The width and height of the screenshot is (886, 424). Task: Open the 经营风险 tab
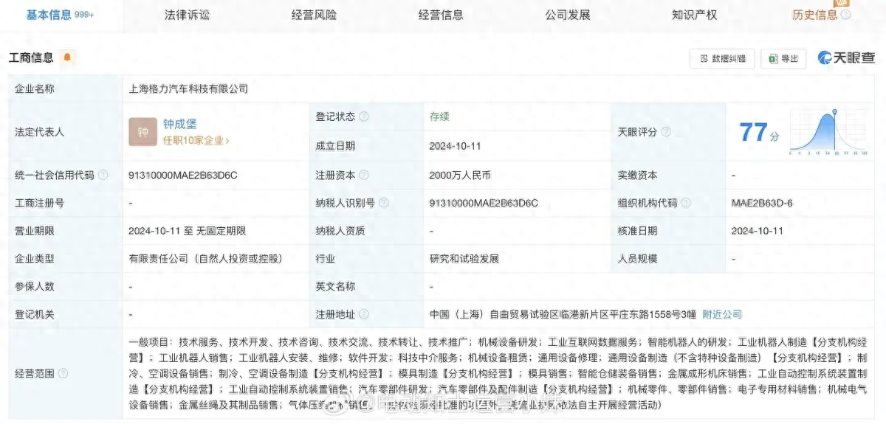pos(315,15)
